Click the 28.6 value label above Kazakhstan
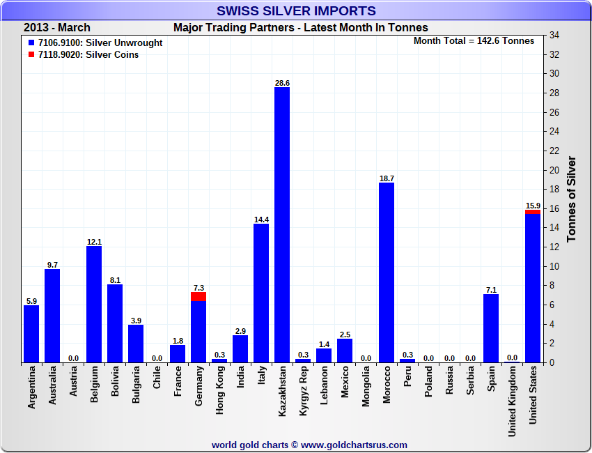 click(x=282, y=83)
